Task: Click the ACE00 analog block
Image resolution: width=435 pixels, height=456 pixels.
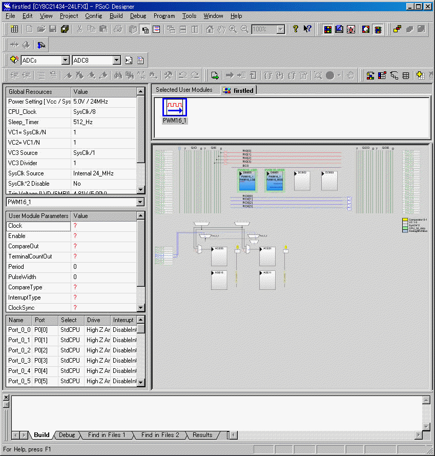Action: [219, 256]
